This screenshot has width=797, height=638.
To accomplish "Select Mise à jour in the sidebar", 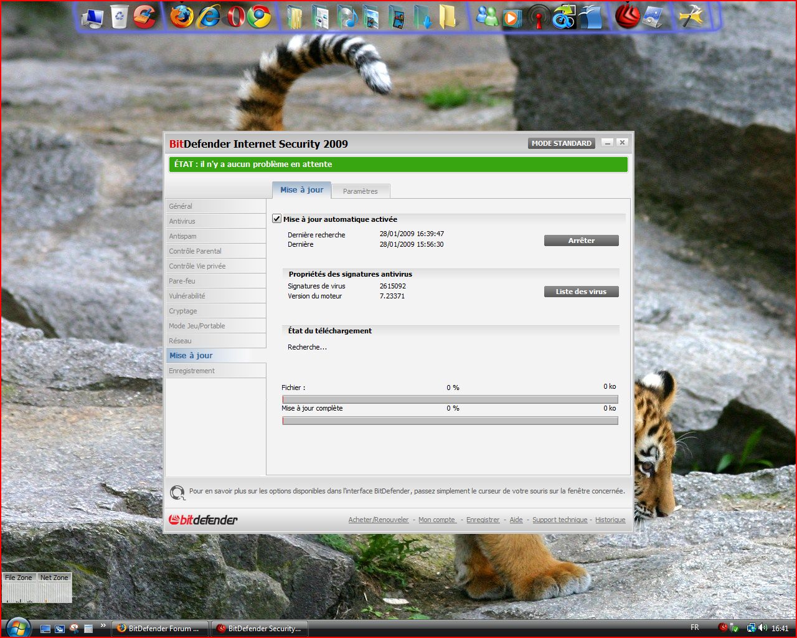I will [215, 356].
